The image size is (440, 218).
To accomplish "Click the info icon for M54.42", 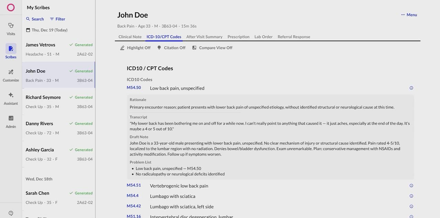I will [411, 207].
